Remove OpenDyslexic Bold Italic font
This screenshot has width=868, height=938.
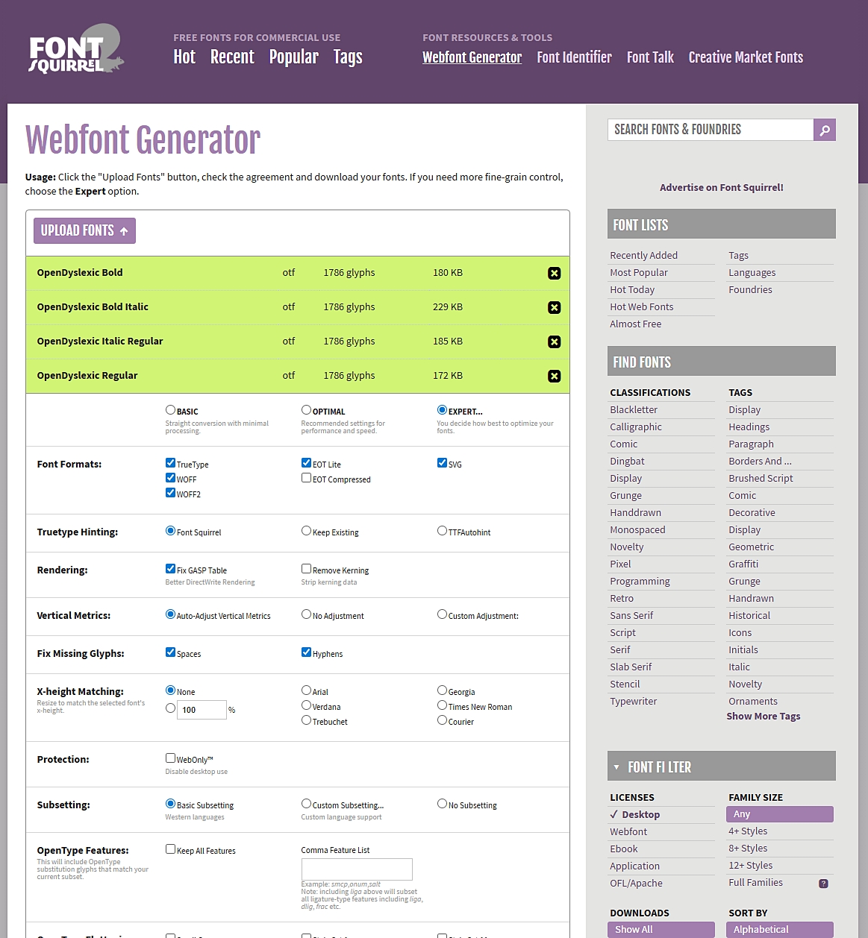pos(555,307)
